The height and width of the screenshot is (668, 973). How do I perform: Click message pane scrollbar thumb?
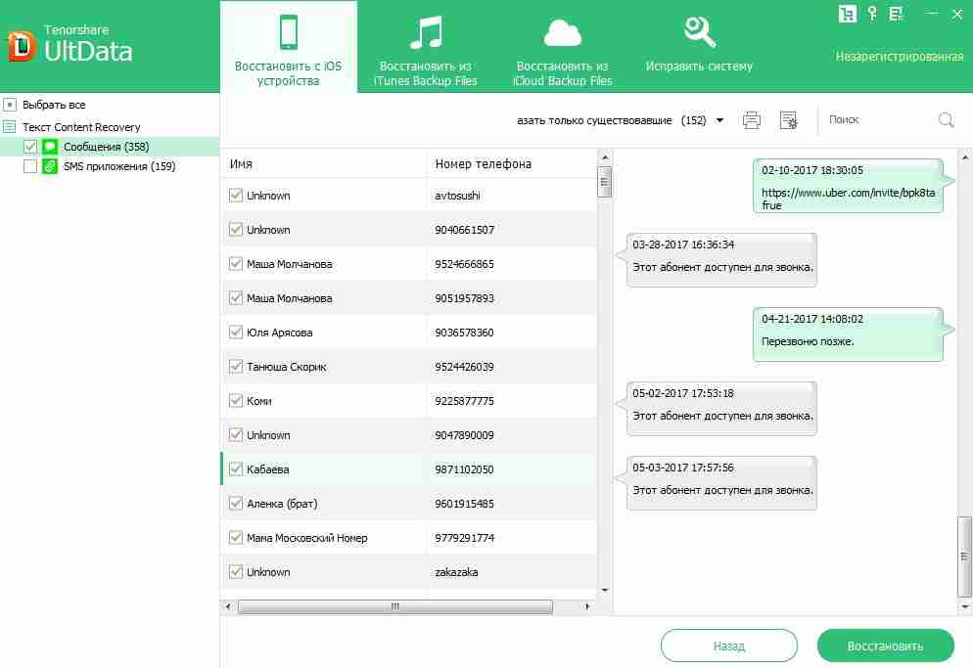tap(965, 556)
